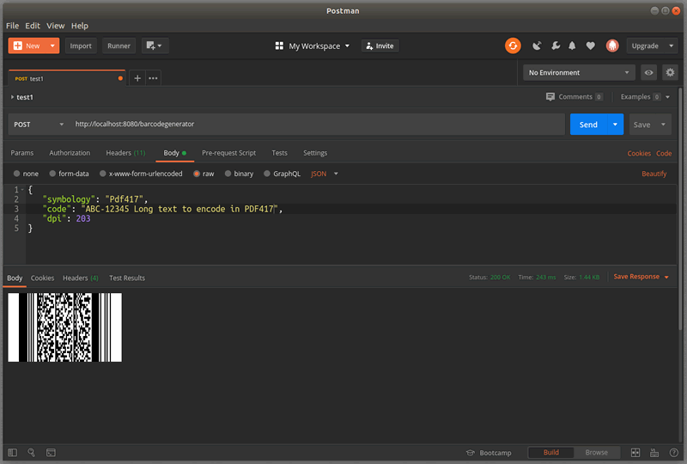The height and width of the screenshot is (464, 687).
Task: Click the Send button
Action: click(x=588, y=125)
